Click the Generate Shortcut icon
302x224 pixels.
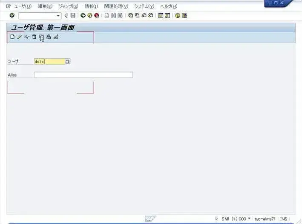point(167,15)
